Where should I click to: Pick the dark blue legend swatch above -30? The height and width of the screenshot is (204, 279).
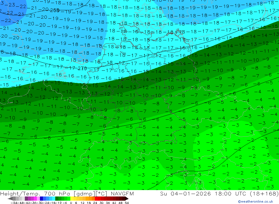tap(41, 199)
